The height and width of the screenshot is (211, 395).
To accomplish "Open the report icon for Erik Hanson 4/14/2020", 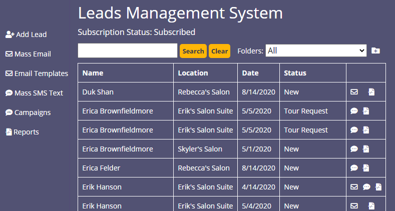I will point(378,187).
